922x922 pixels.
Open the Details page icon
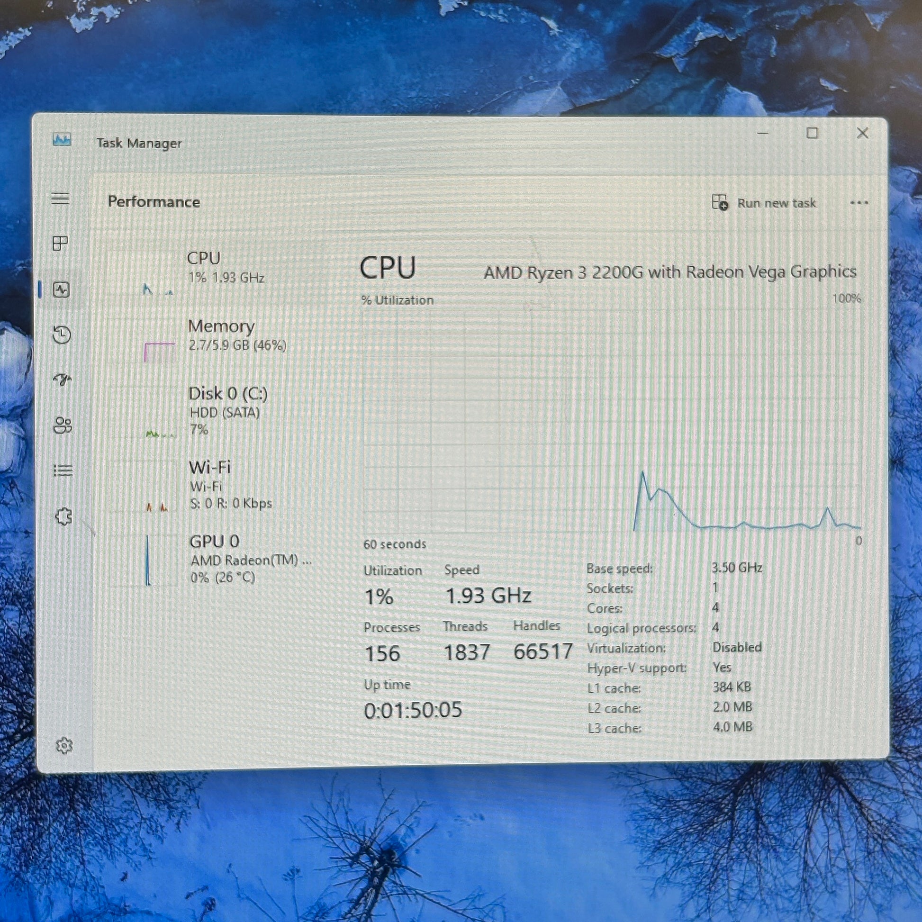pyautogui.click(x=63, y=470)
